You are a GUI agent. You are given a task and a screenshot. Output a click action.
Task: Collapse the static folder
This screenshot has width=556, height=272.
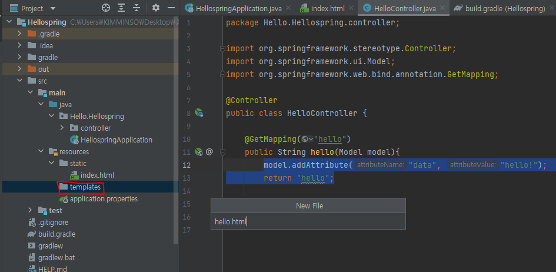[52, 164]
